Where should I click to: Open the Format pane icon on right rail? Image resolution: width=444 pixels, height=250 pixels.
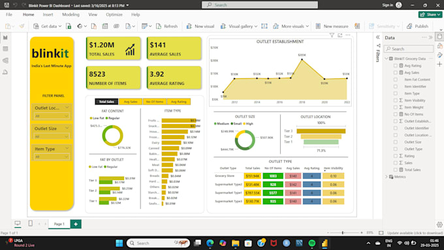[439, 55]
